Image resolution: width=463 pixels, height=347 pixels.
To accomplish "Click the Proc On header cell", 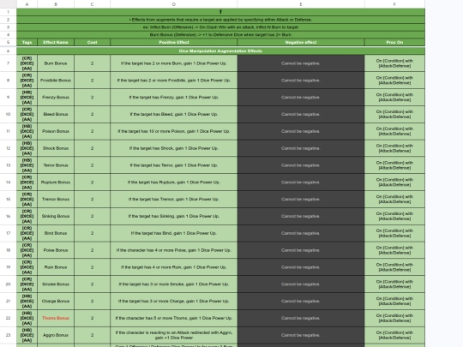I will pyautogui.click(x=394, y=42).
